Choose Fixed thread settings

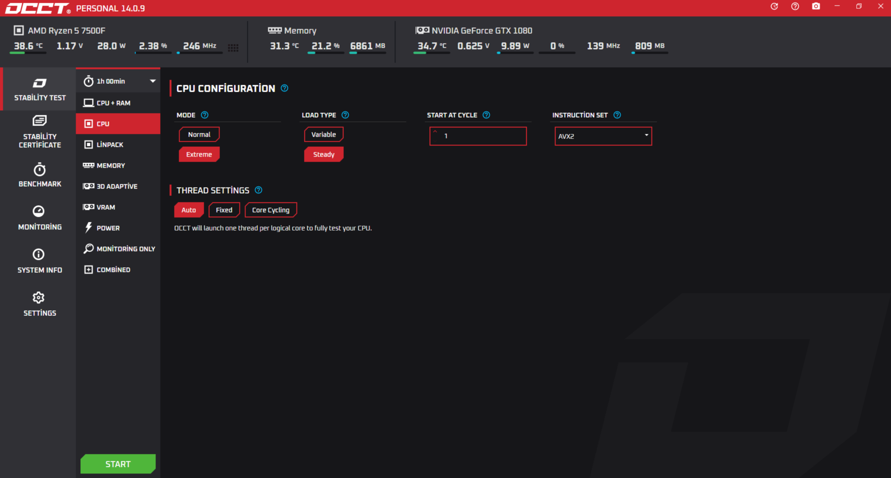(x=224, y=210)
